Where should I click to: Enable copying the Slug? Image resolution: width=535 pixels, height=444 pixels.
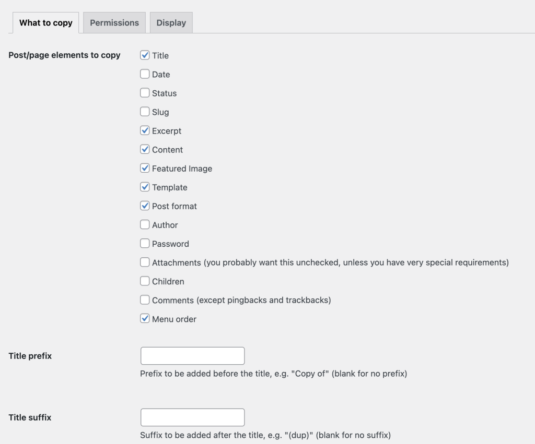(x=145, y=112)
